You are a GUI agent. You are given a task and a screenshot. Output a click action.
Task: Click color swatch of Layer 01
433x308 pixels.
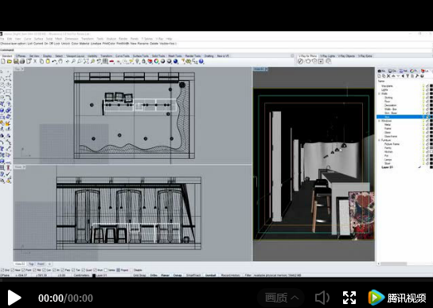click(431, 167)
